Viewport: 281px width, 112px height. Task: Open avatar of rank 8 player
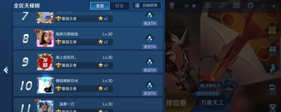point(45,39)
